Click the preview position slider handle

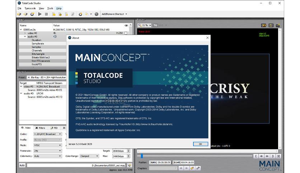pos(142,156)
